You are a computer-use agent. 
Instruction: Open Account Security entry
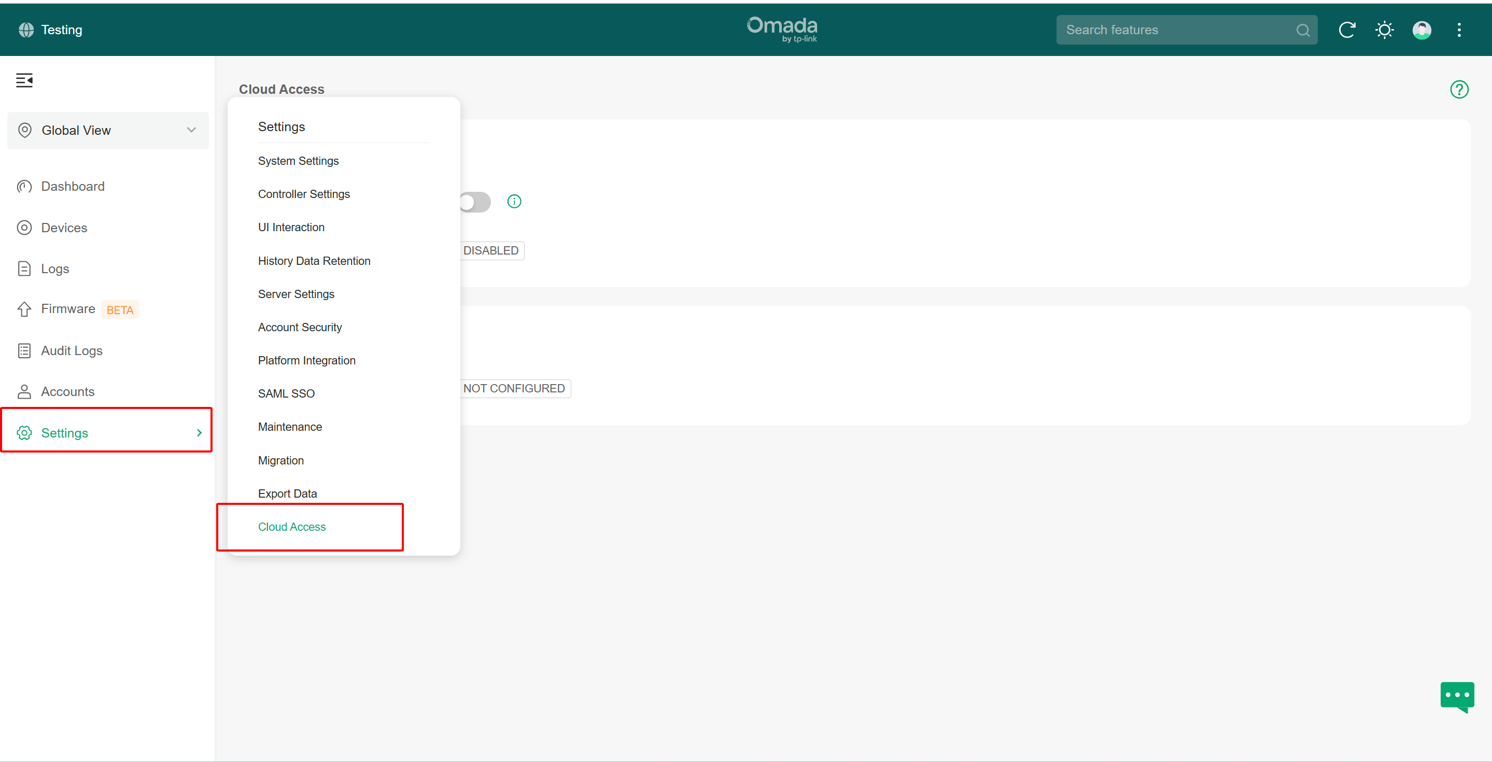click(300, 328)
